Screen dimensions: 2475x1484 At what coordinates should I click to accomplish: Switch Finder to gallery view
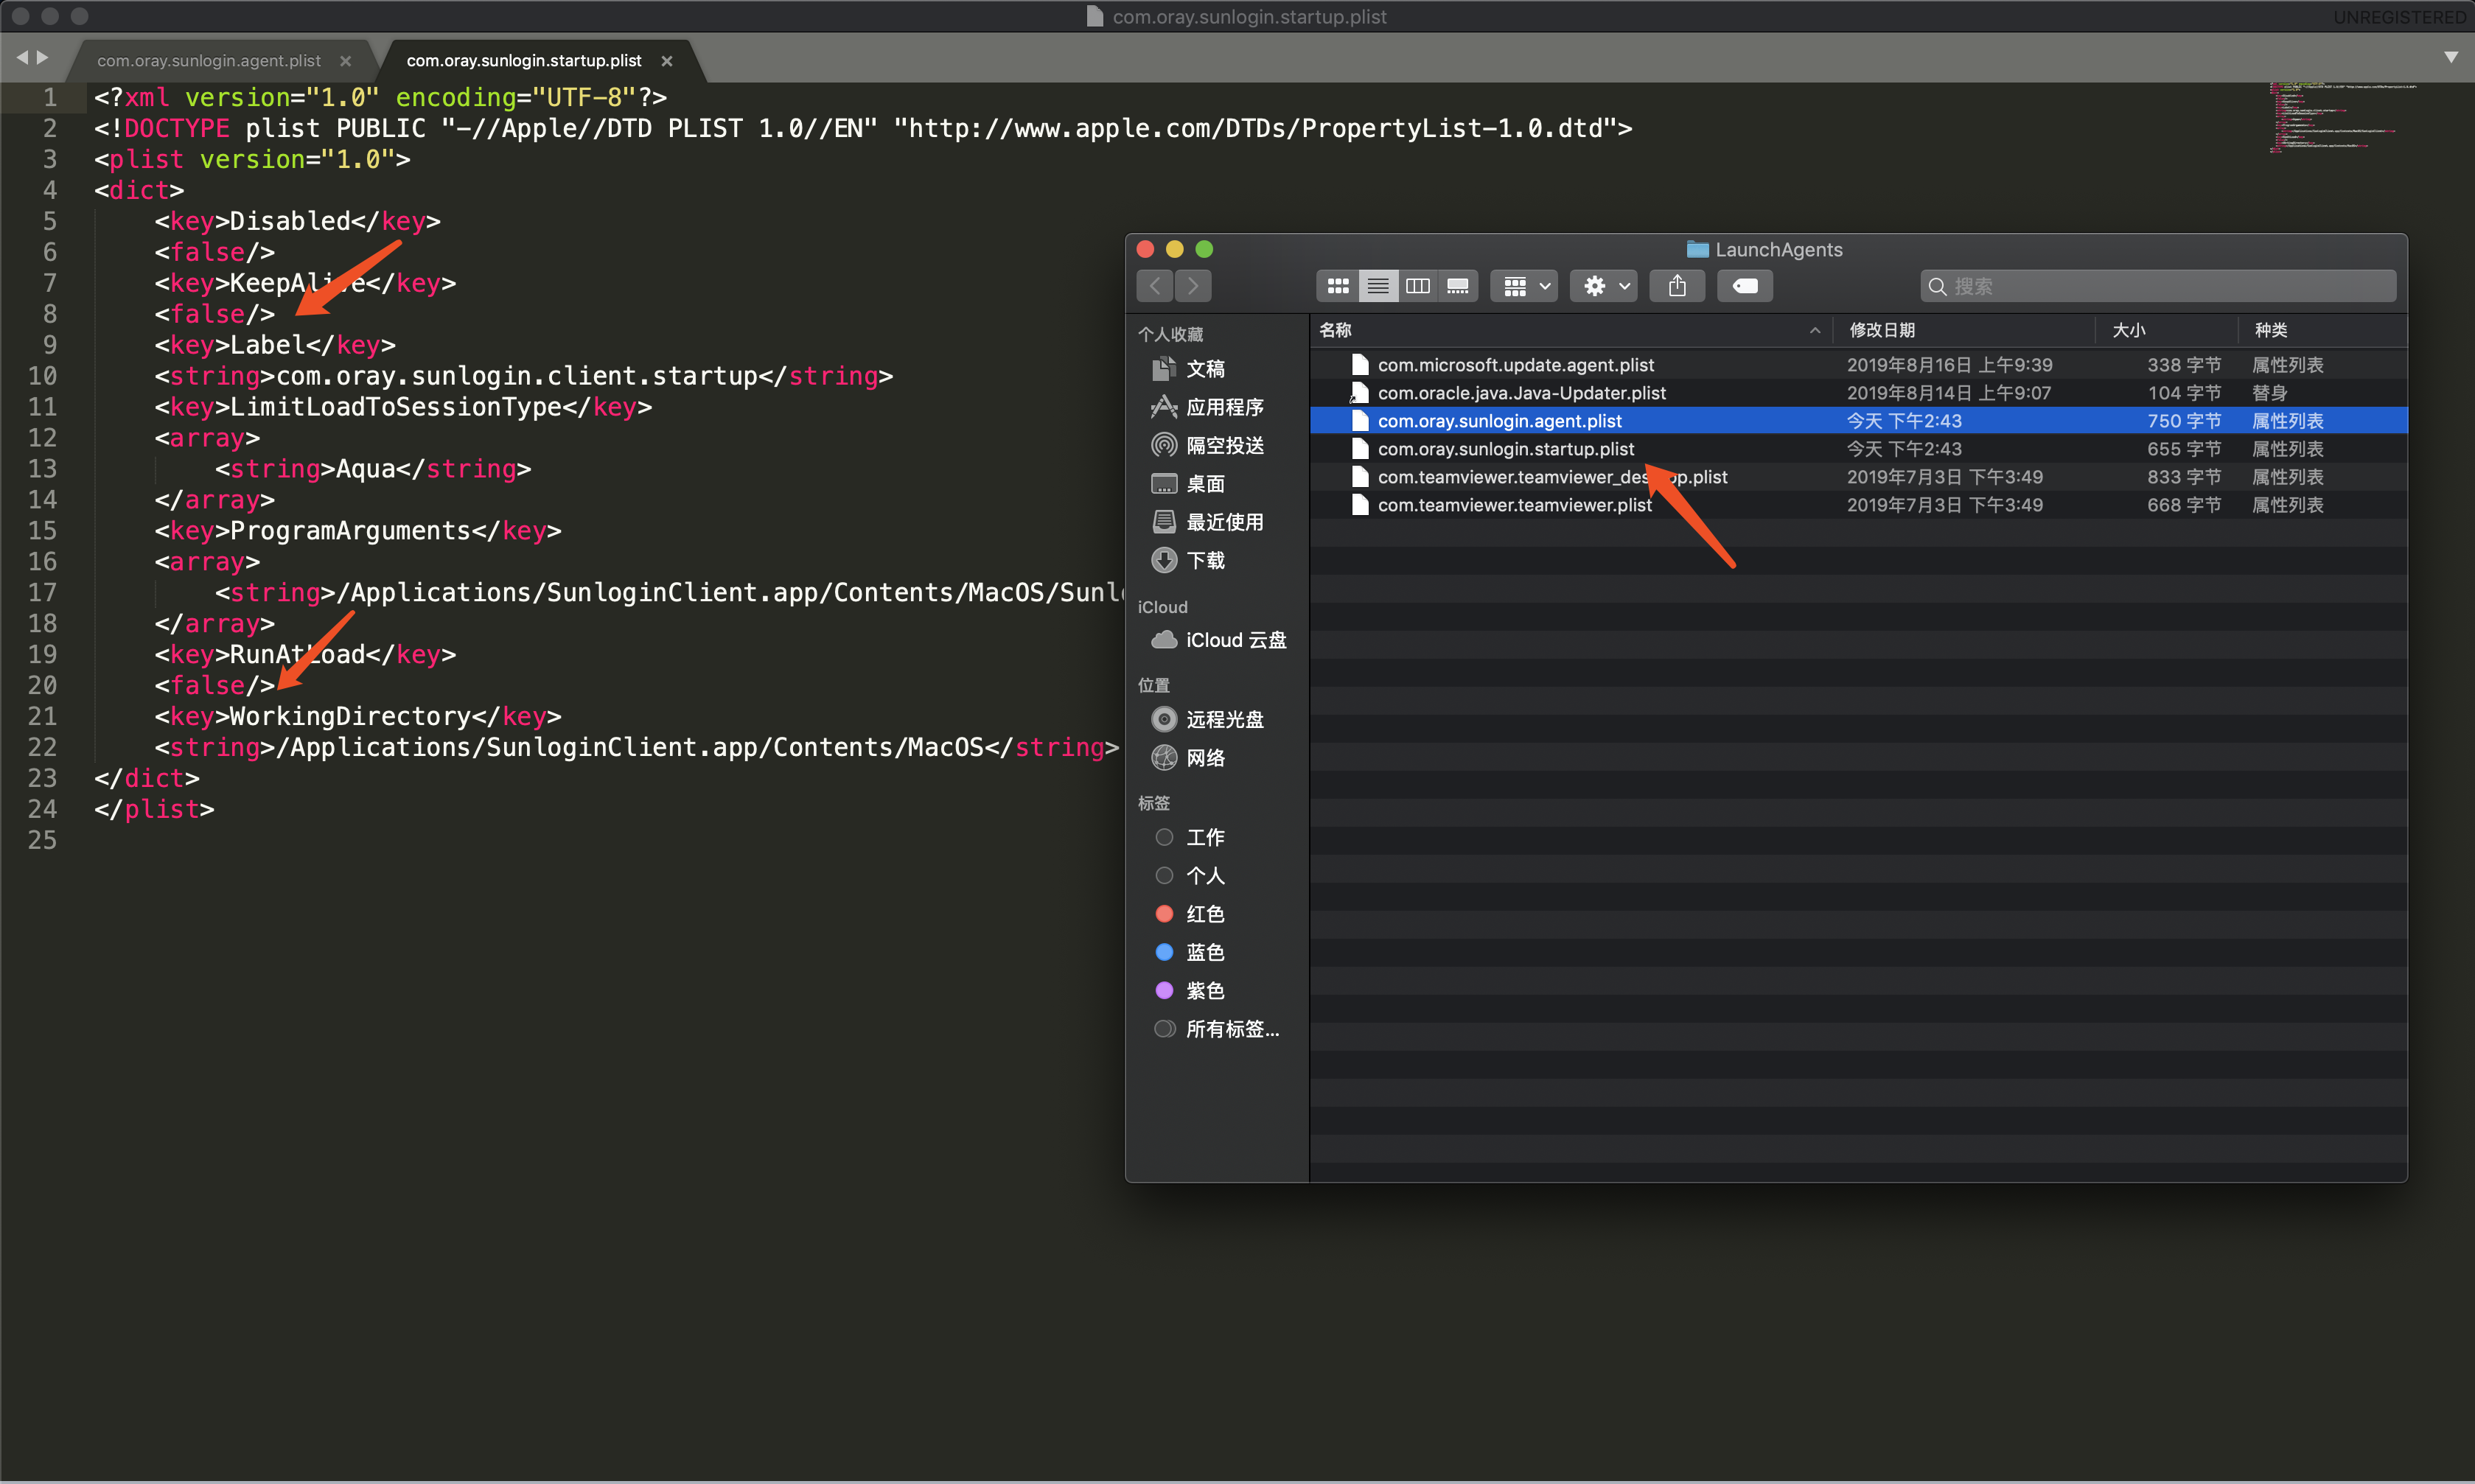(x=1457, y=286)
